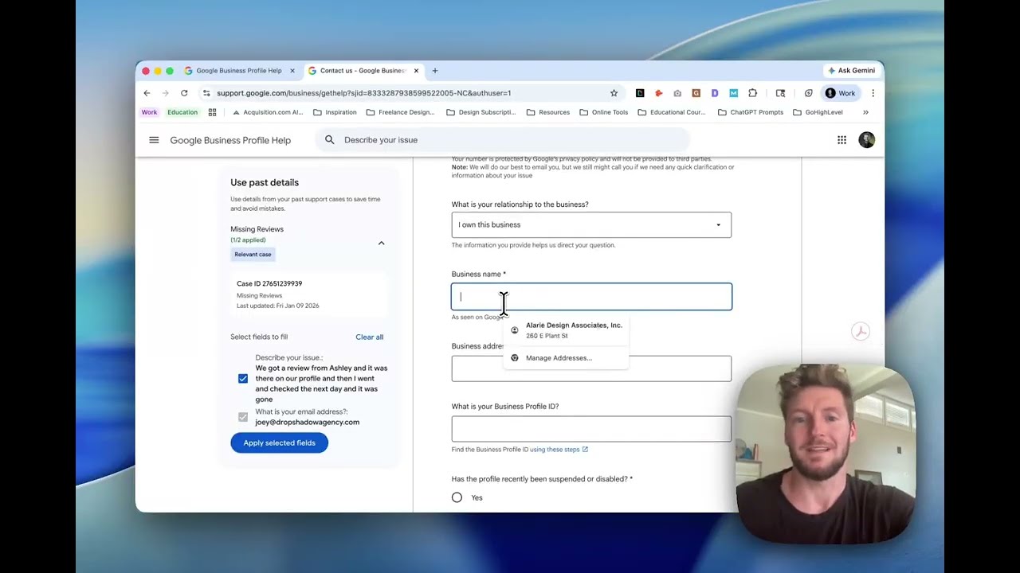Screen dimensions: 1020x573
Task: Open the purple D extension icon
Action: click(715, 93)
